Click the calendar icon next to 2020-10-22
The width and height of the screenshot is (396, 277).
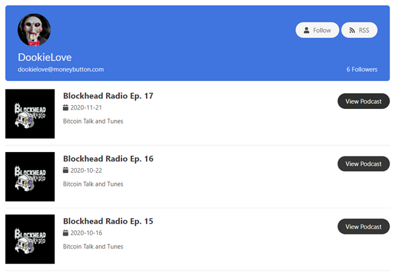pyautogui.click(x=65, y=171)
